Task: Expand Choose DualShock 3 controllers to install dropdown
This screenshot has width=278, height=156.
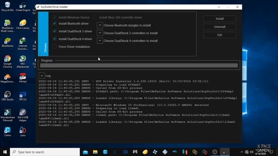Action: (100, 33)
